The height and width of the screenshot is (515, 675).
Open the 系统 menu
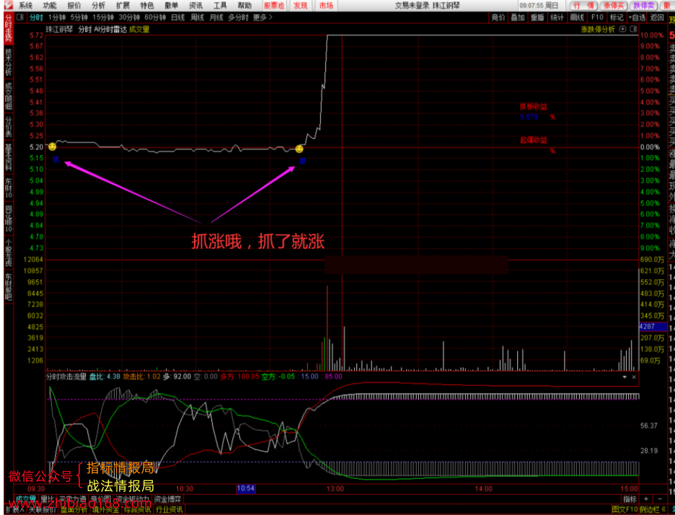click(x=25, y=6)
